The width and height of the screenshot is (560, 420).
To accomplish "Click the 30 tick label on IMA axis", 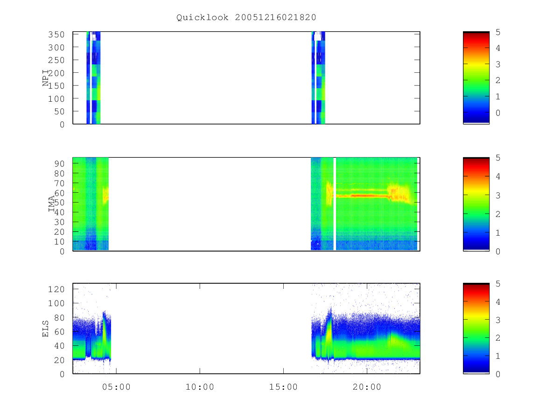I will coord(61,222).
